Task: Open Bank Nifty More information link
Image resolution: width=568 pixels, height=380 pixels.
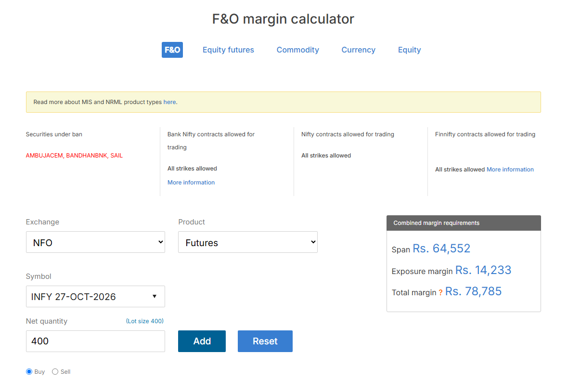Action: tap(191, 183)
